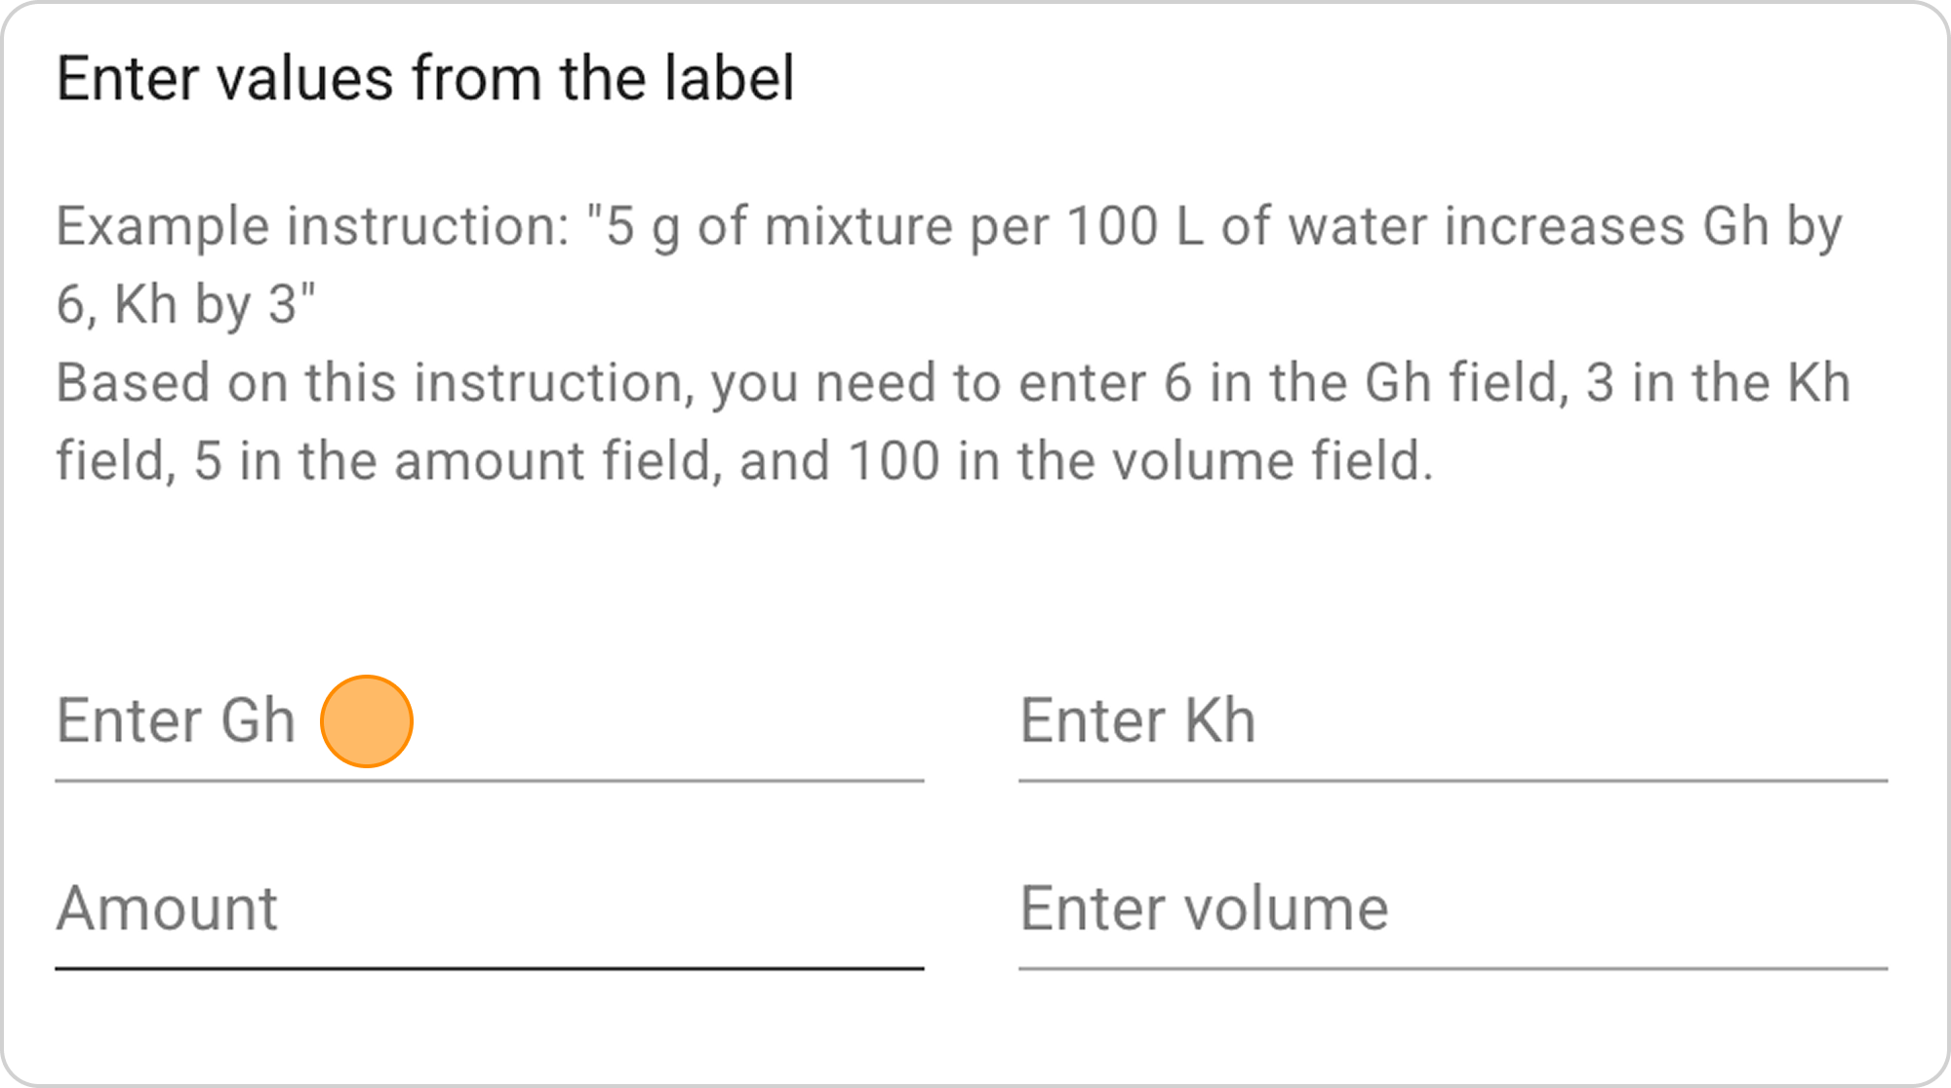Click the 'Based on this instruction' sentence
The width and height of the screenshot is (1951, 1088).
(x=953, y=421)
